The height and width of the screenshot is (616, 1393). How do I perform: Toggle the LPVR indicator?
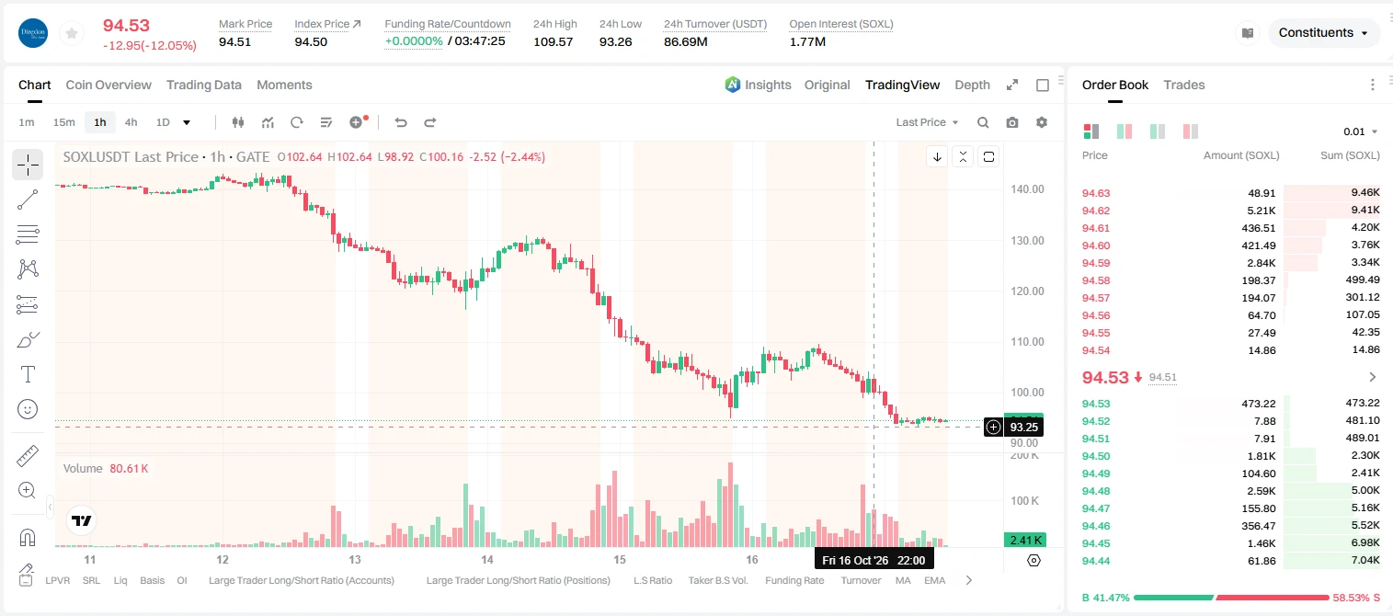58,580
